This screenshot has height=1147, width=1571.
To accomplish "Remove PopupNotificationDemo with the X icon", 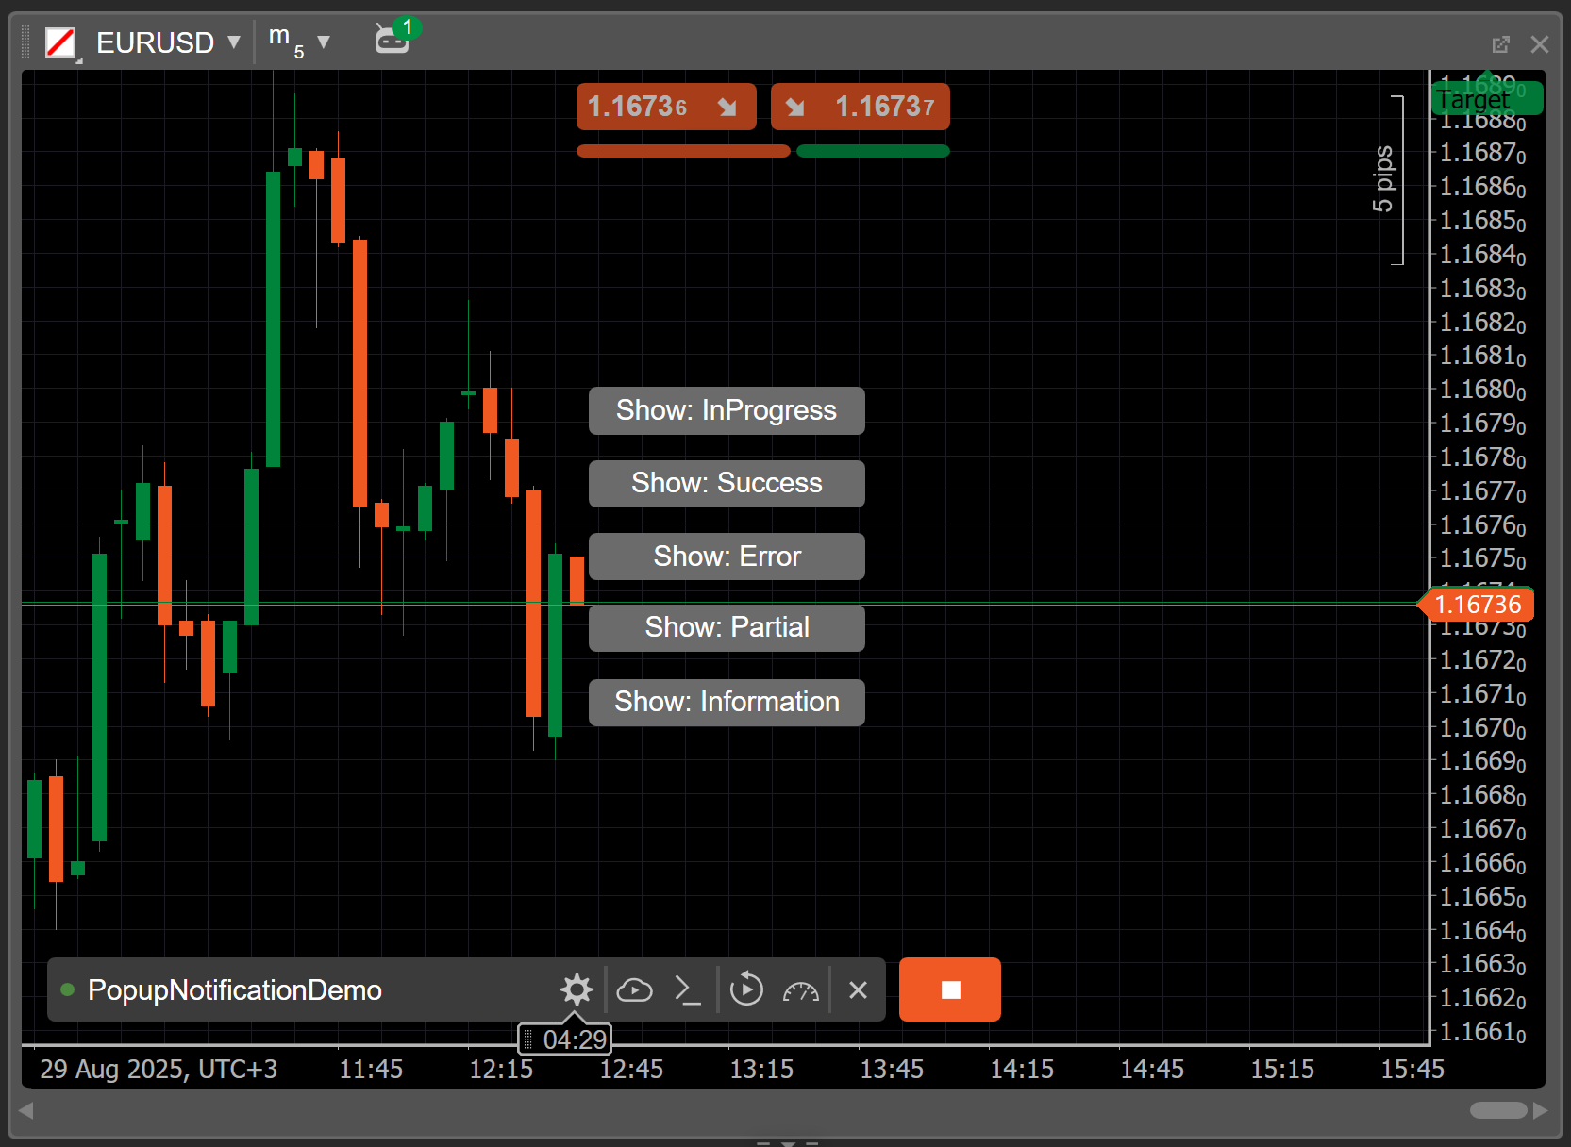I will (x=858, y=989).
